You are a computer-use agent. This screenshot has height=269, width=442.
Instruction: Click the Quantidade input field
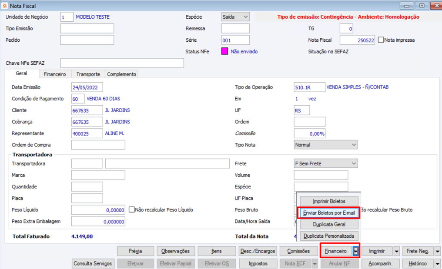[x=87, y=186]
